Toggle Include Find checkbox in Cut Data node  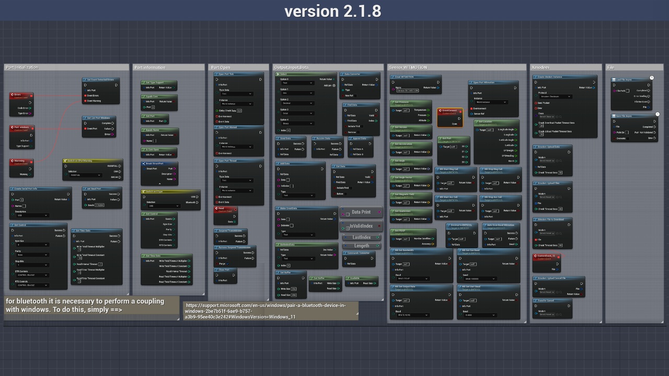[351, 188]
